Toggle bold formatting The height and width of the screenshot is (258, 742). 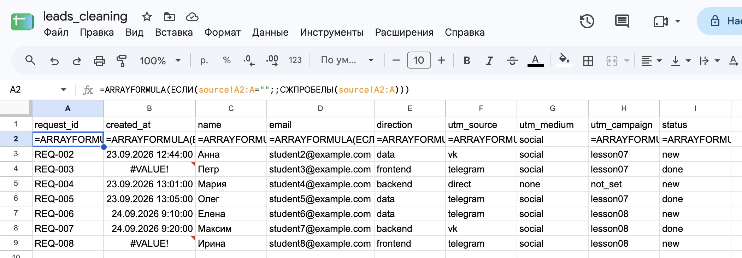[x=467, y=61]
